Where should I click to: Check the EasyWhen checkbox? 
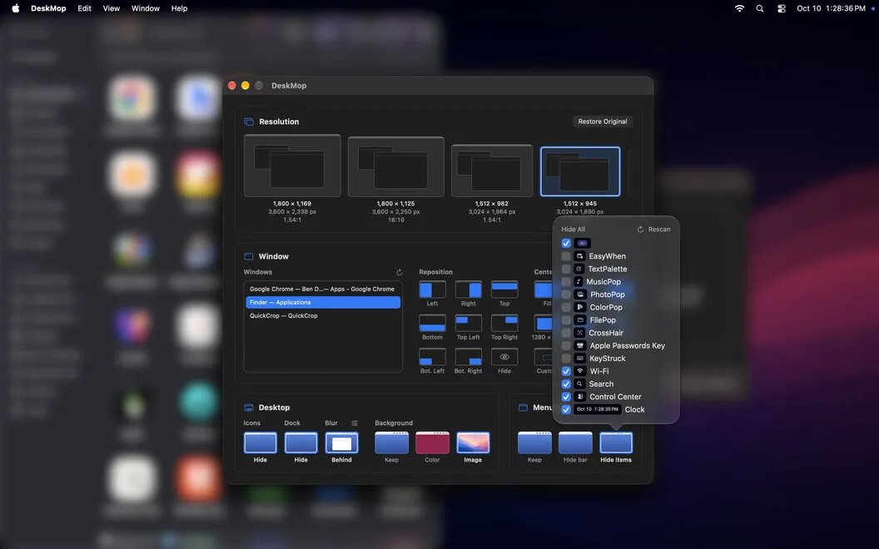pyautogui.click(x=566, y=256)
